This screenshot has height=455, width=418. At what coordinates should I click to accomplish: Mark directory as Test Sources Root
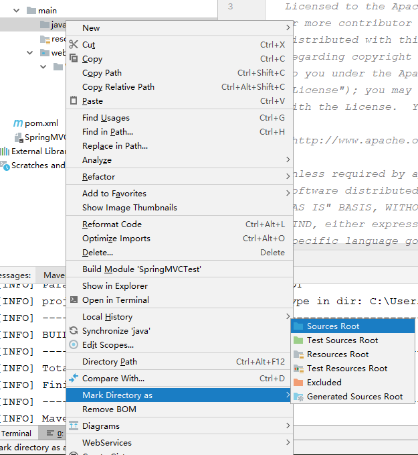pos(353,340)
